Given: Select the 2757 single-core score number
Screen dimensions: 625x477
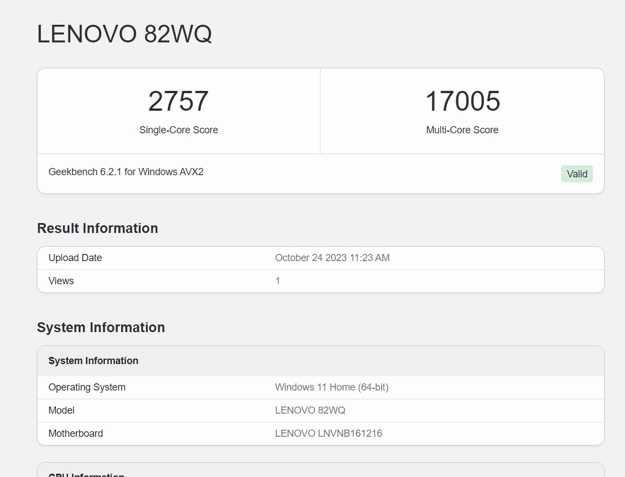Looking at the screenshot, I should pos(178,101).
